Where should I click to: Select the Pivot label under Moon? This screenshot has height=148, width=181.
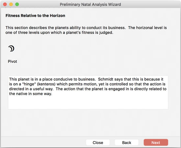pos(13,62)
